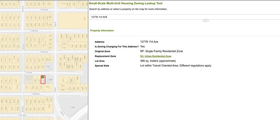Select parcel 11450 on the map

click(50, 44)
